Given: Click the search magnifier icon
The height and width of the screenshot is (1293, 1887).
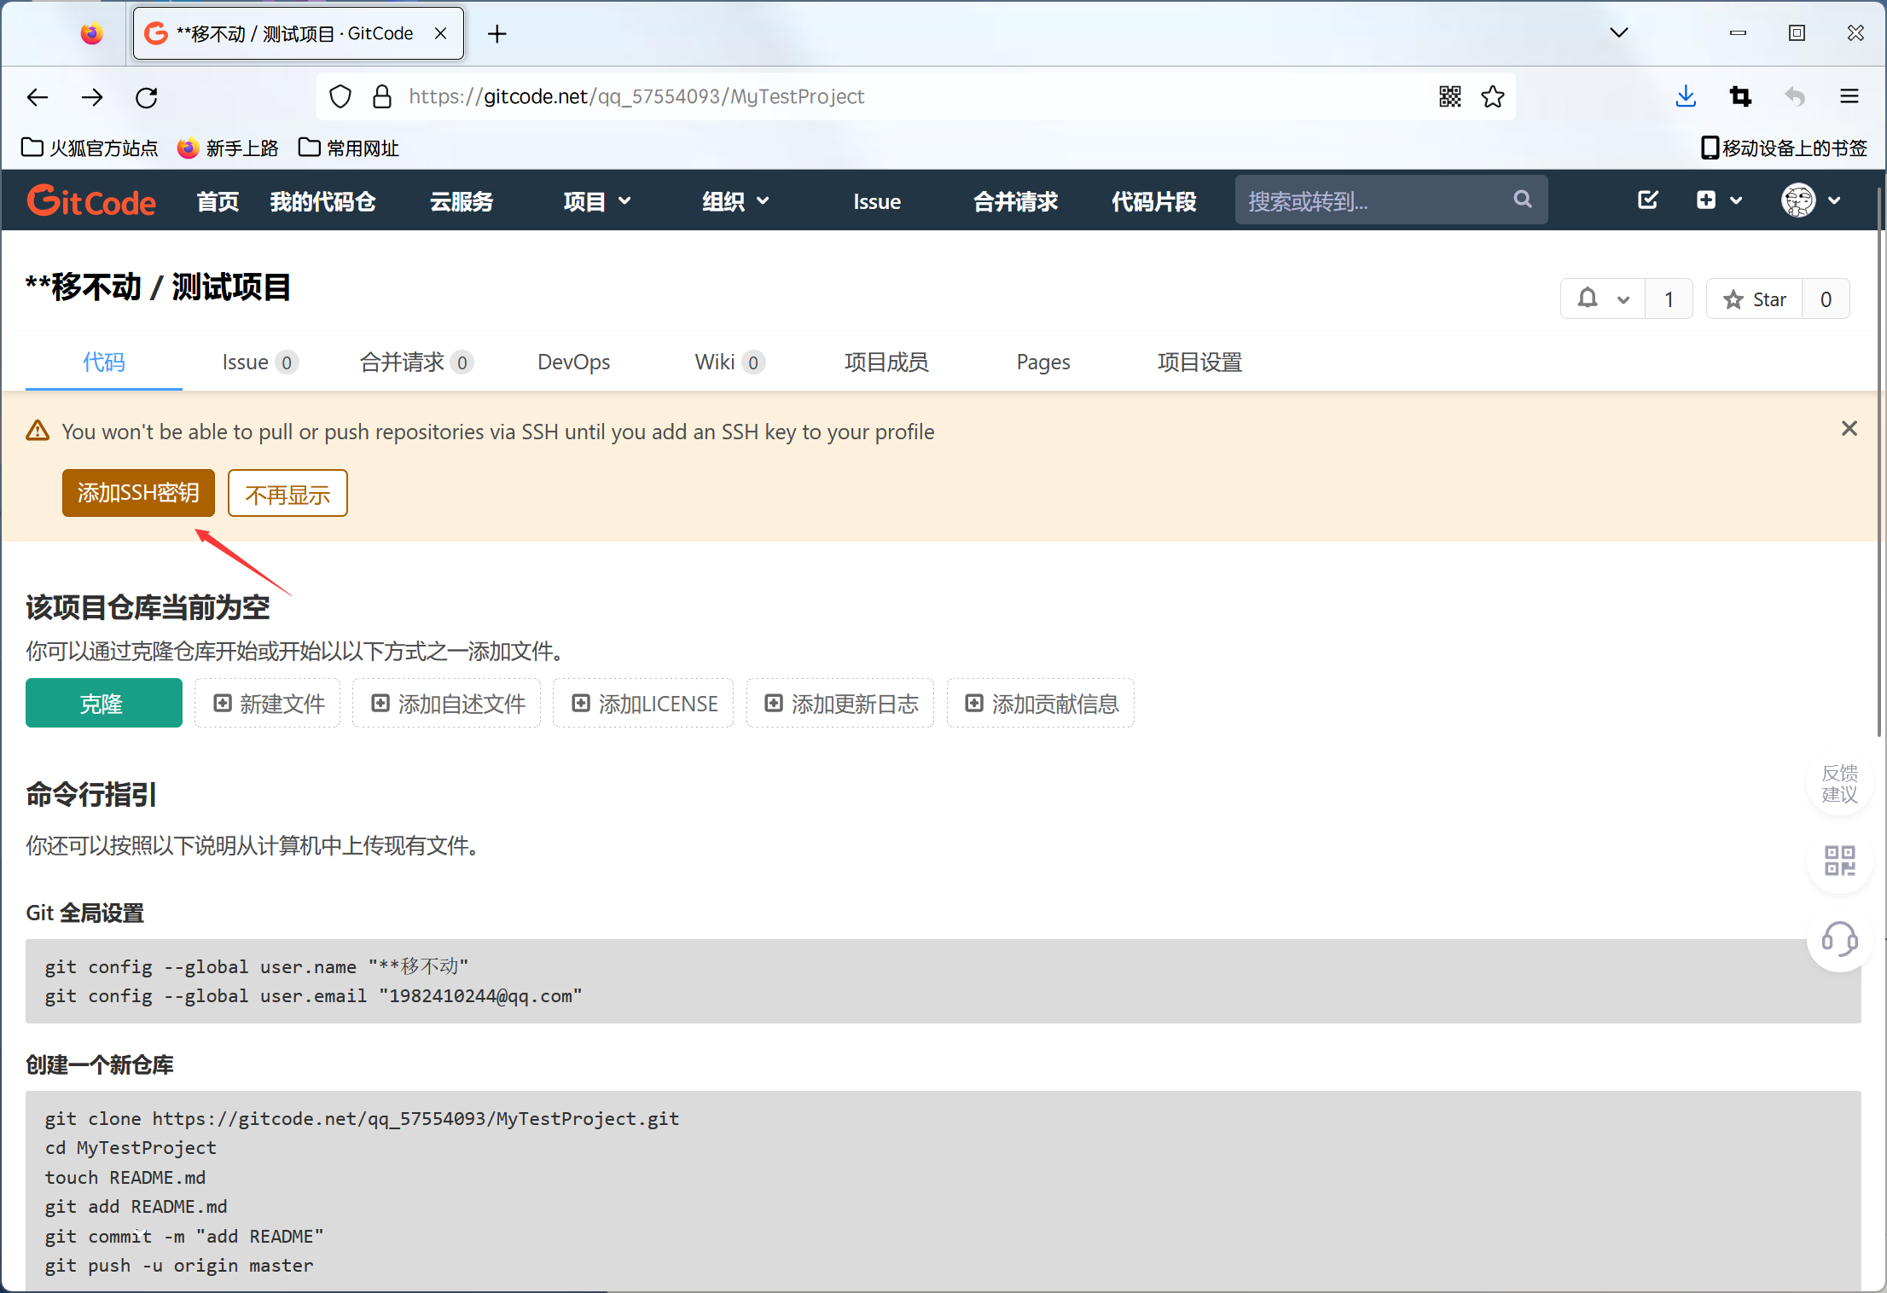Looking at the screenshot, I should pos(1524,200).
